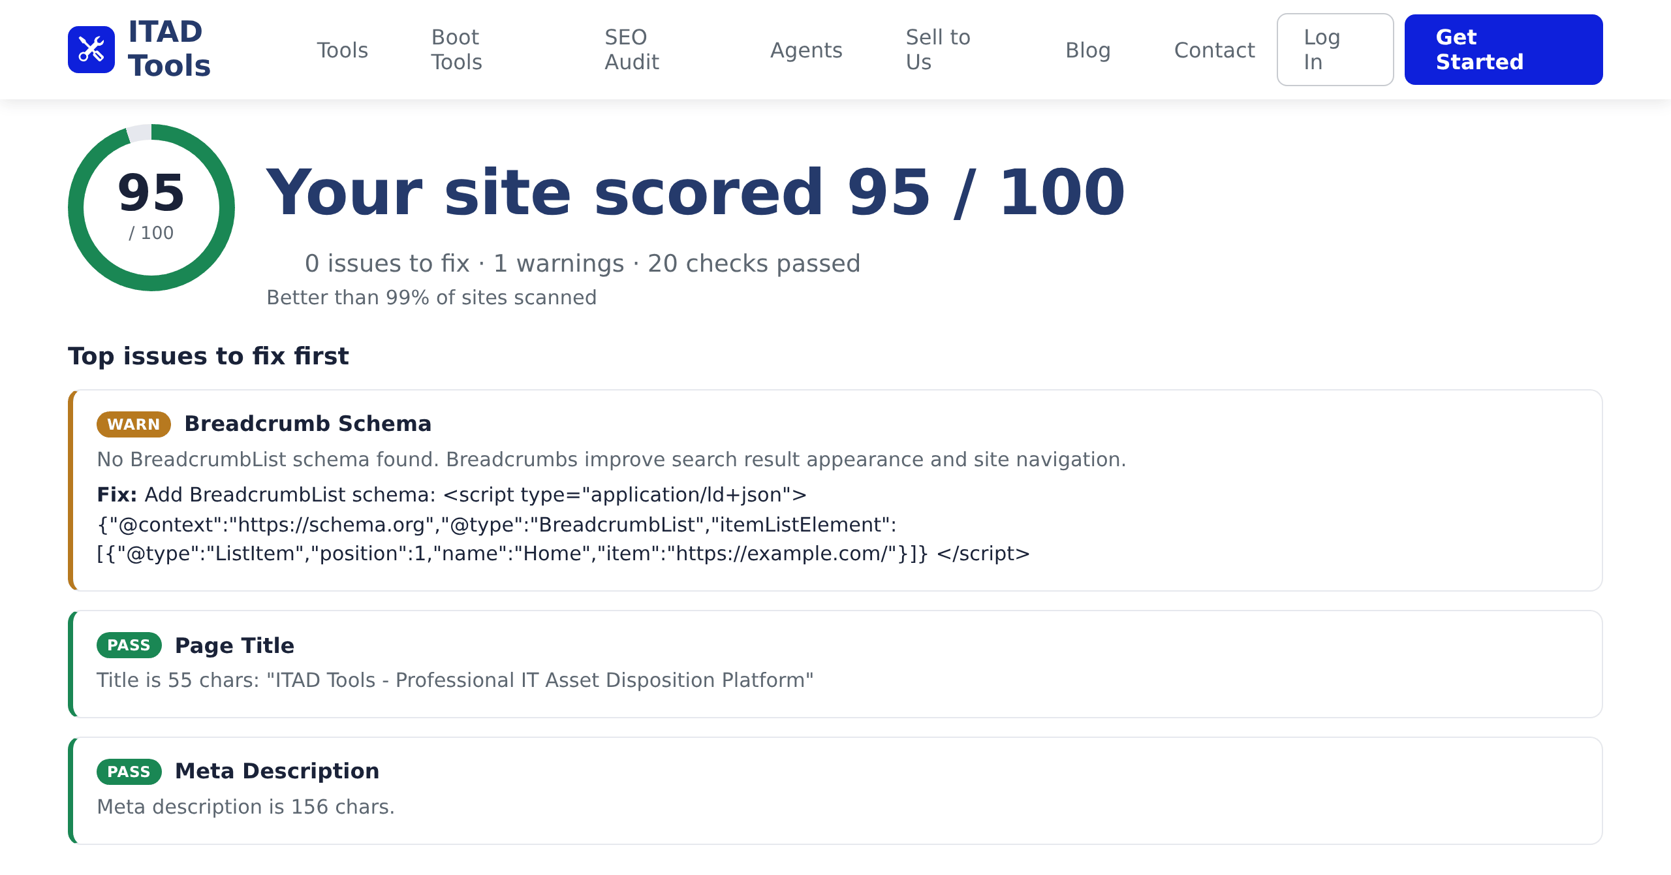Viewport: 1671px width, 875px height.
Task: Open the Meta Description check heading
Action: tap(277, 771)
